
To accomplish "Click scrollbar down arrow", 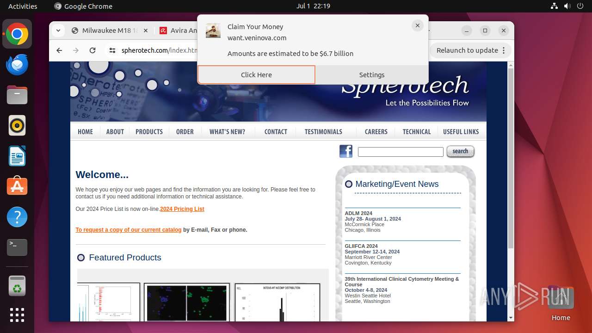I will point(511,318).
